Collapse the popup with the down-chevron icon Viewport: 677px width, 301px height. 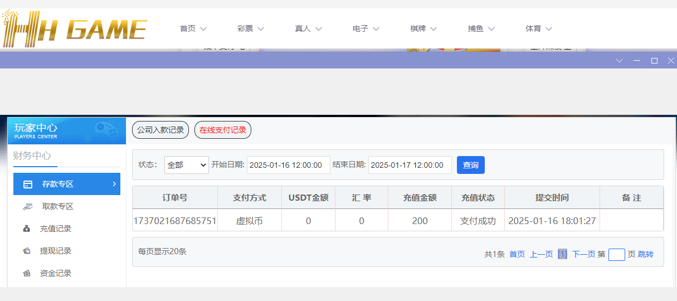pyautogui.click(x=619, y=61)
